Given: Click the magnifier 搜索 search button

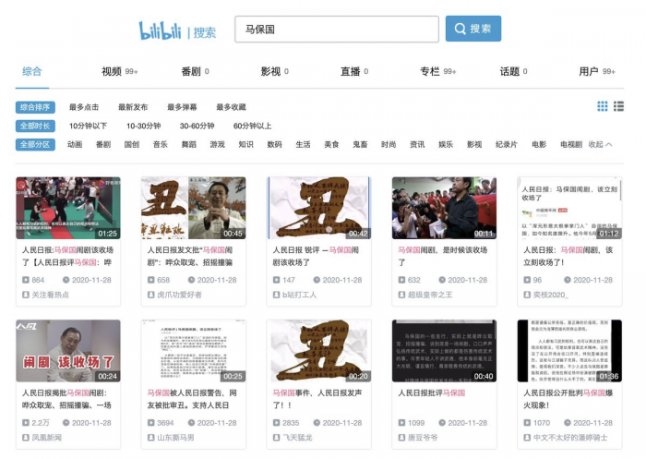Looking at the screenshot, I should pos(473,29).
